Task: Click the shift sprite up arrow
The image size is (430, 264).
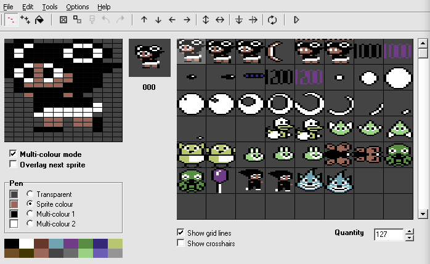Action: (x=144, y=20)
